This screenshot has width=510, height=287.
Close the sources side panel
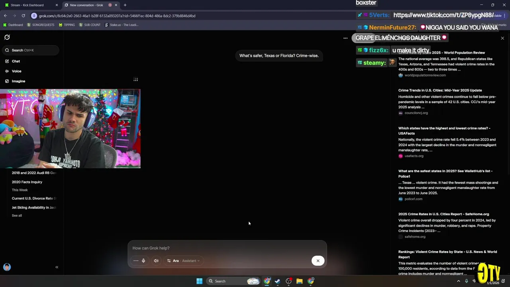coord(502,38)
